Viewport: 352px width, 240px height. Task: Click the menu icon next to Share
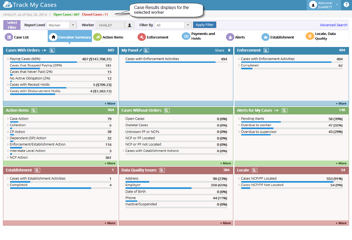point(229,50)
